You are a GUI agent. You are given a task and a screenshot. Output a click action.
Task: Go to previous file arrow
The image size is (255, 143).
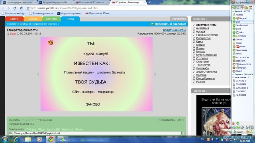point(38,74)
